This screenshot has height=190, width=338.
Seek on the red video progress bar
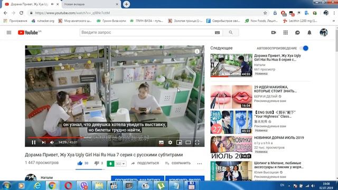pos(55,137)
